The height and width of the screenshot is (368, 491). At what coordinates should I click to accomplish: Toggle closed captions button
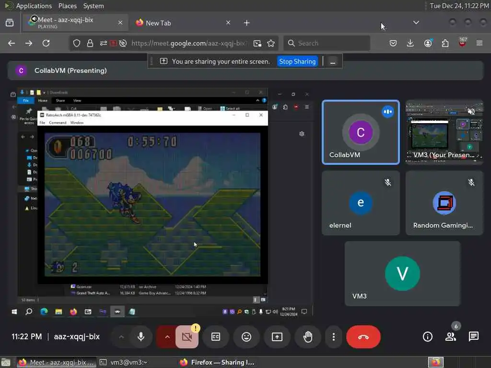tap(216, 337)
